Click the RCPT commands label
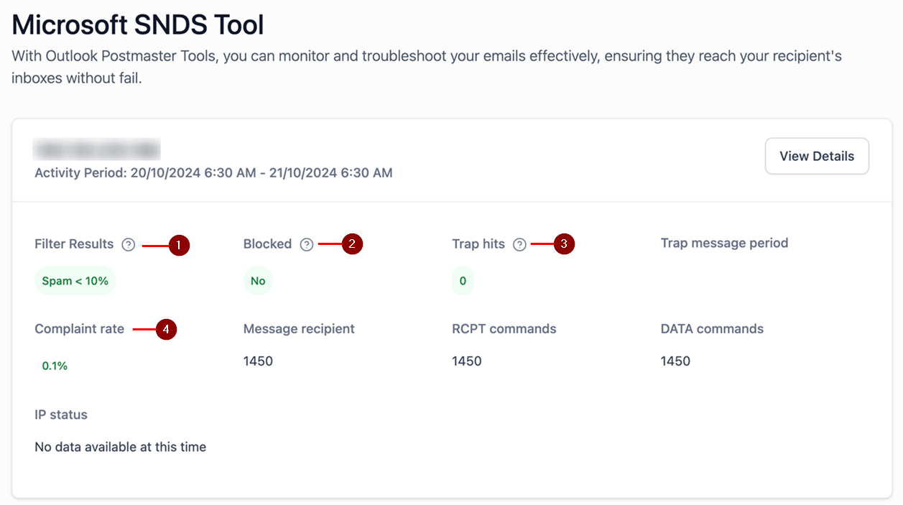The height and width of the screenshot is (505, 903). (x=504, y=329)
